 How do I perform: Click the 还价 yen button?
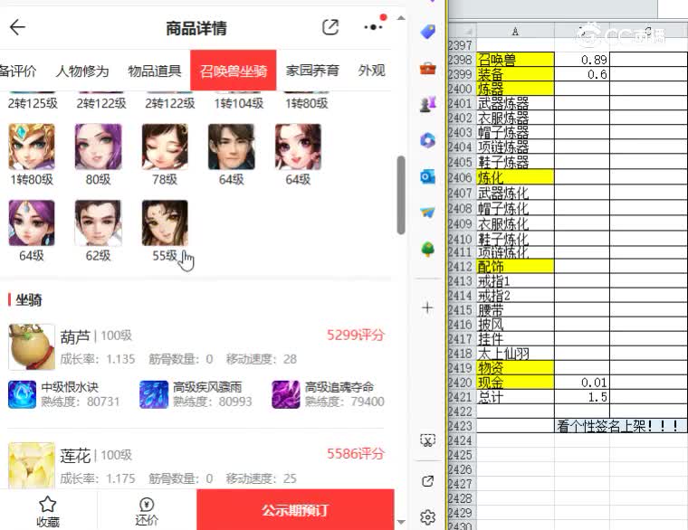(x=147, y=511)
